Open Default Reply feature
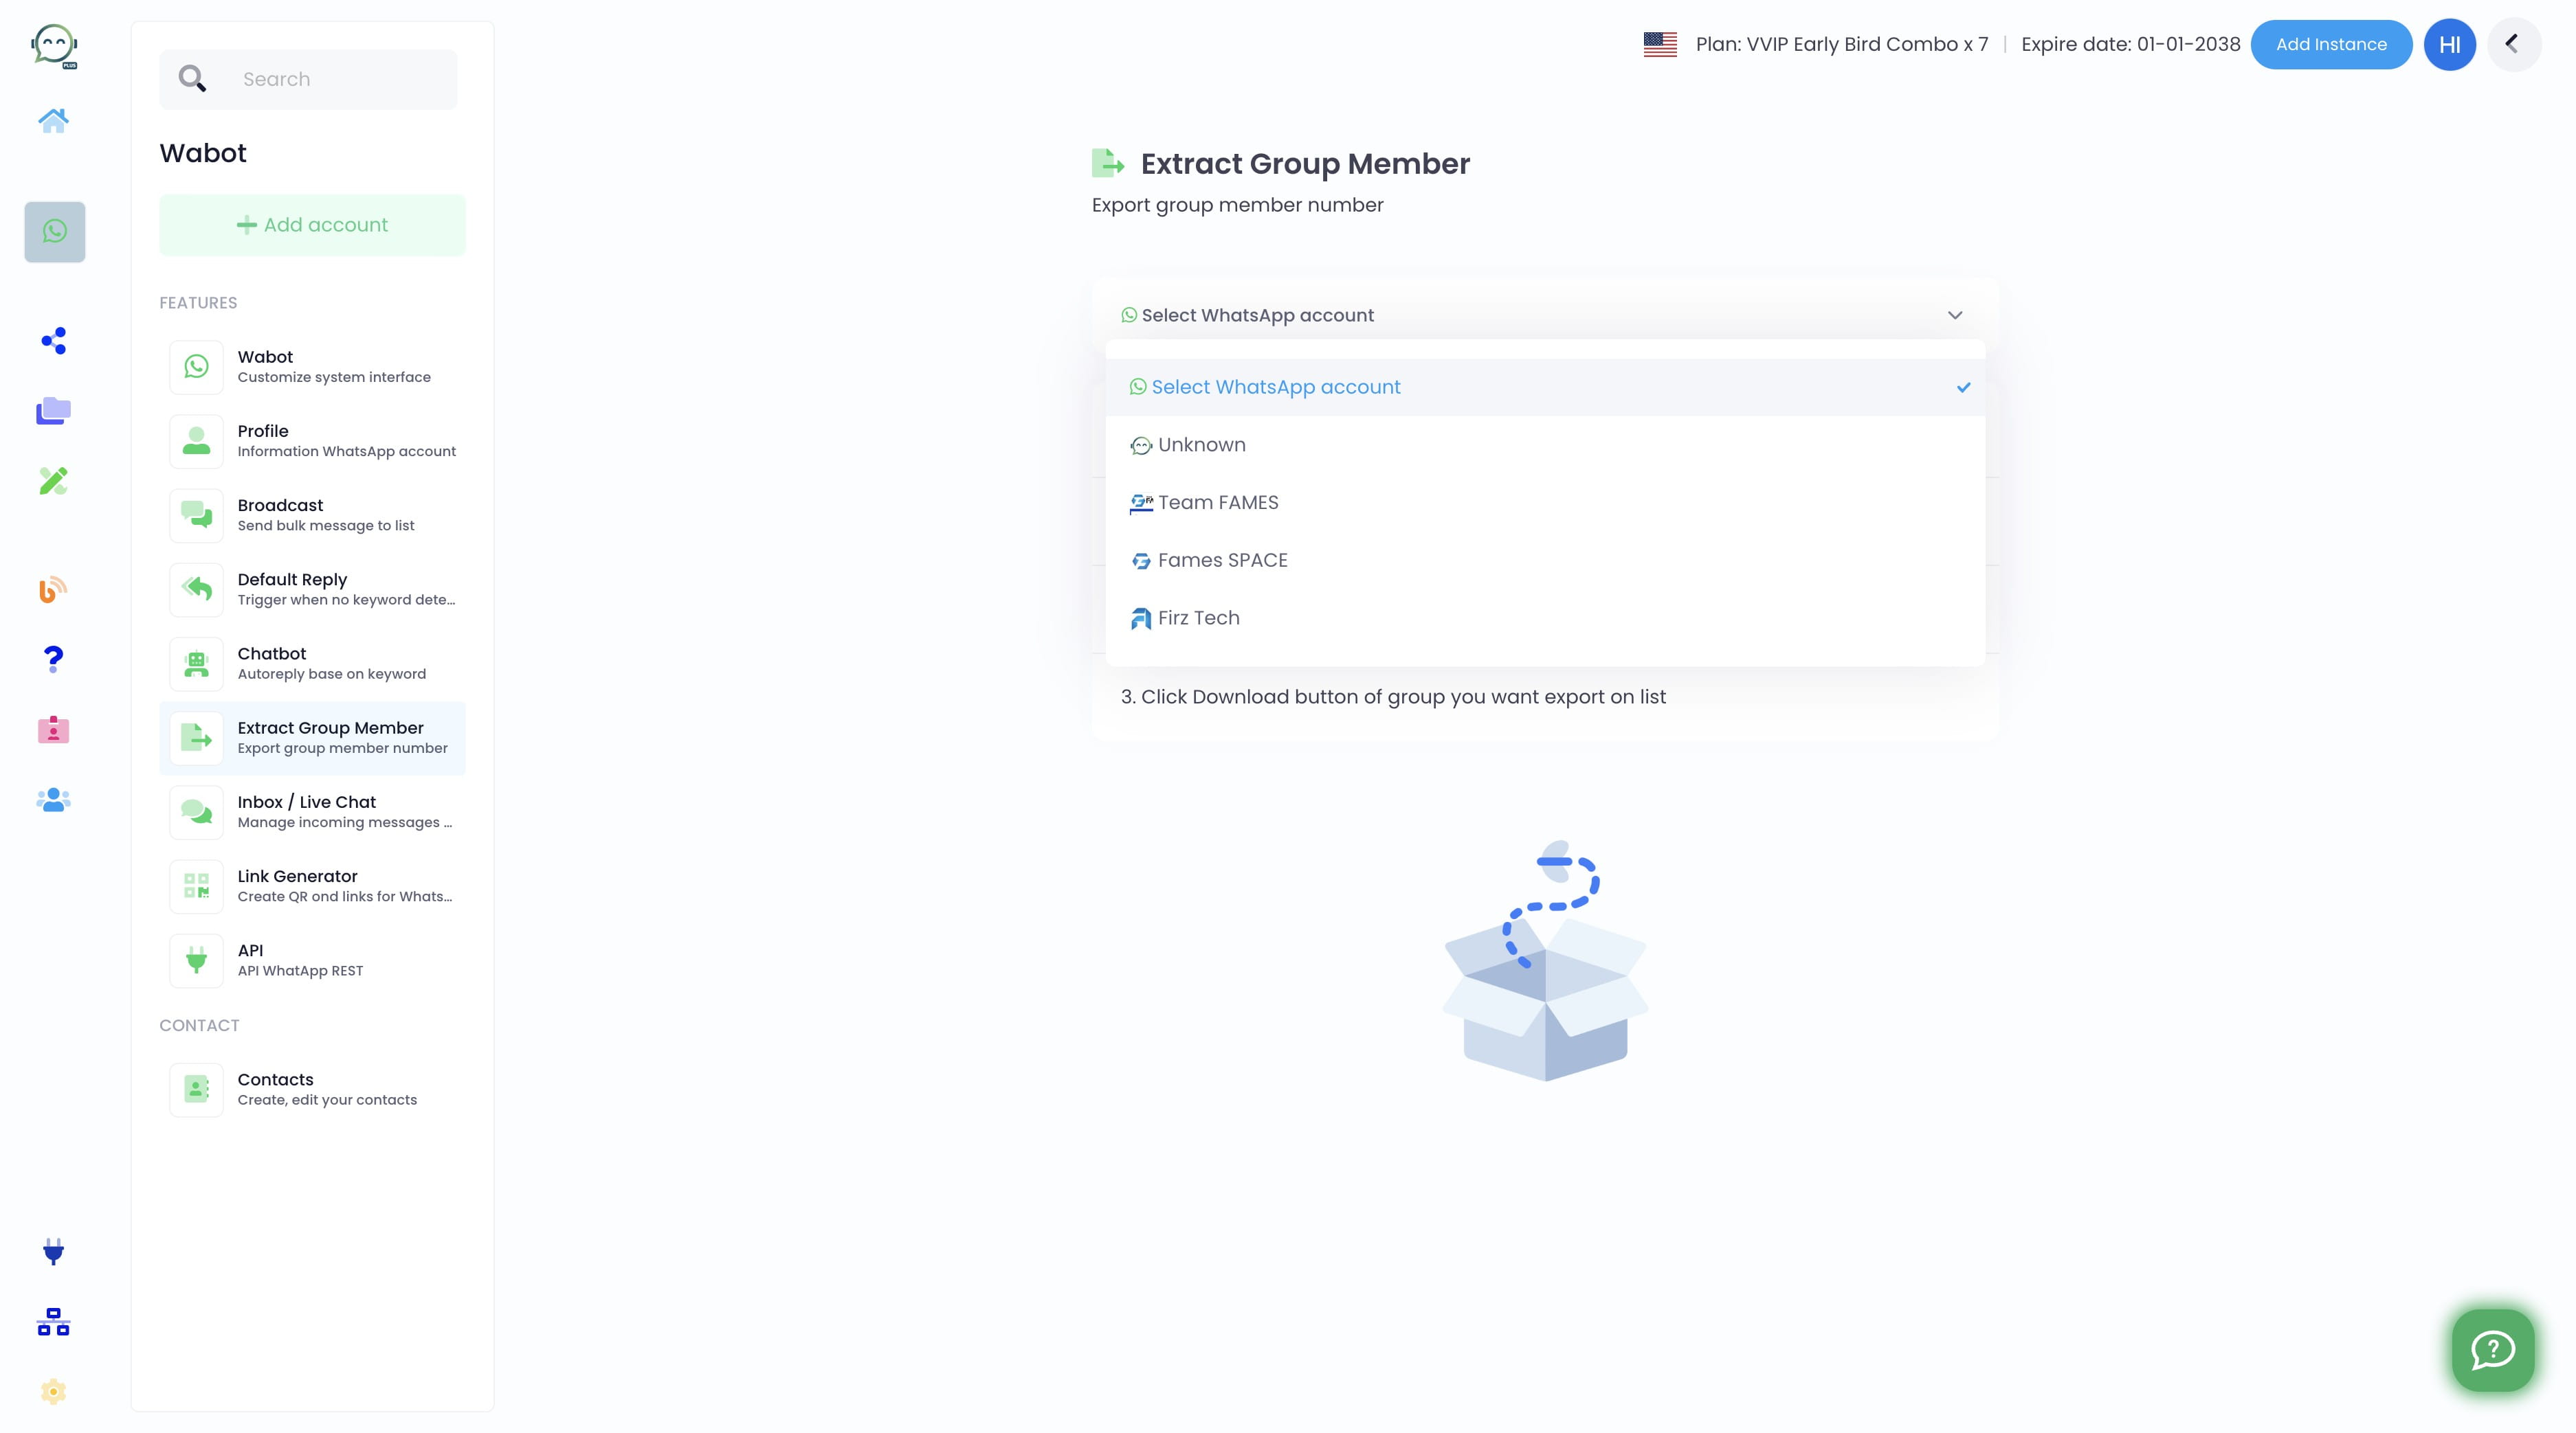The width and height of the screenshot is (2576, 1433). [313, 589]
